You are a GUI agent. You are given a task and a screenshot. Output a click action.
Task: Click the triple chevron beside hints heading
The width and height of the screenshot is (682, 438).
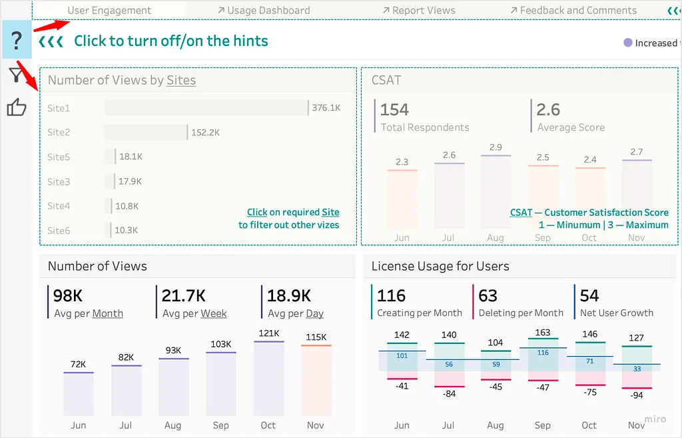click(51, 42)
